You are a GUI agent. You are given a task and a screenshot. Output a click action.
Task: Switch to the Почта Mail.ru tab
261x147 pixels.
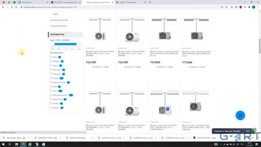pos(33,2)
